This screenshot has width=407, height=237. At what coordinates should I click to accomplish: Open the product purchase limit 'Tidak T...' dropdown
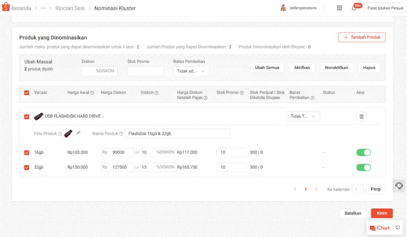(x=303, y=116)
